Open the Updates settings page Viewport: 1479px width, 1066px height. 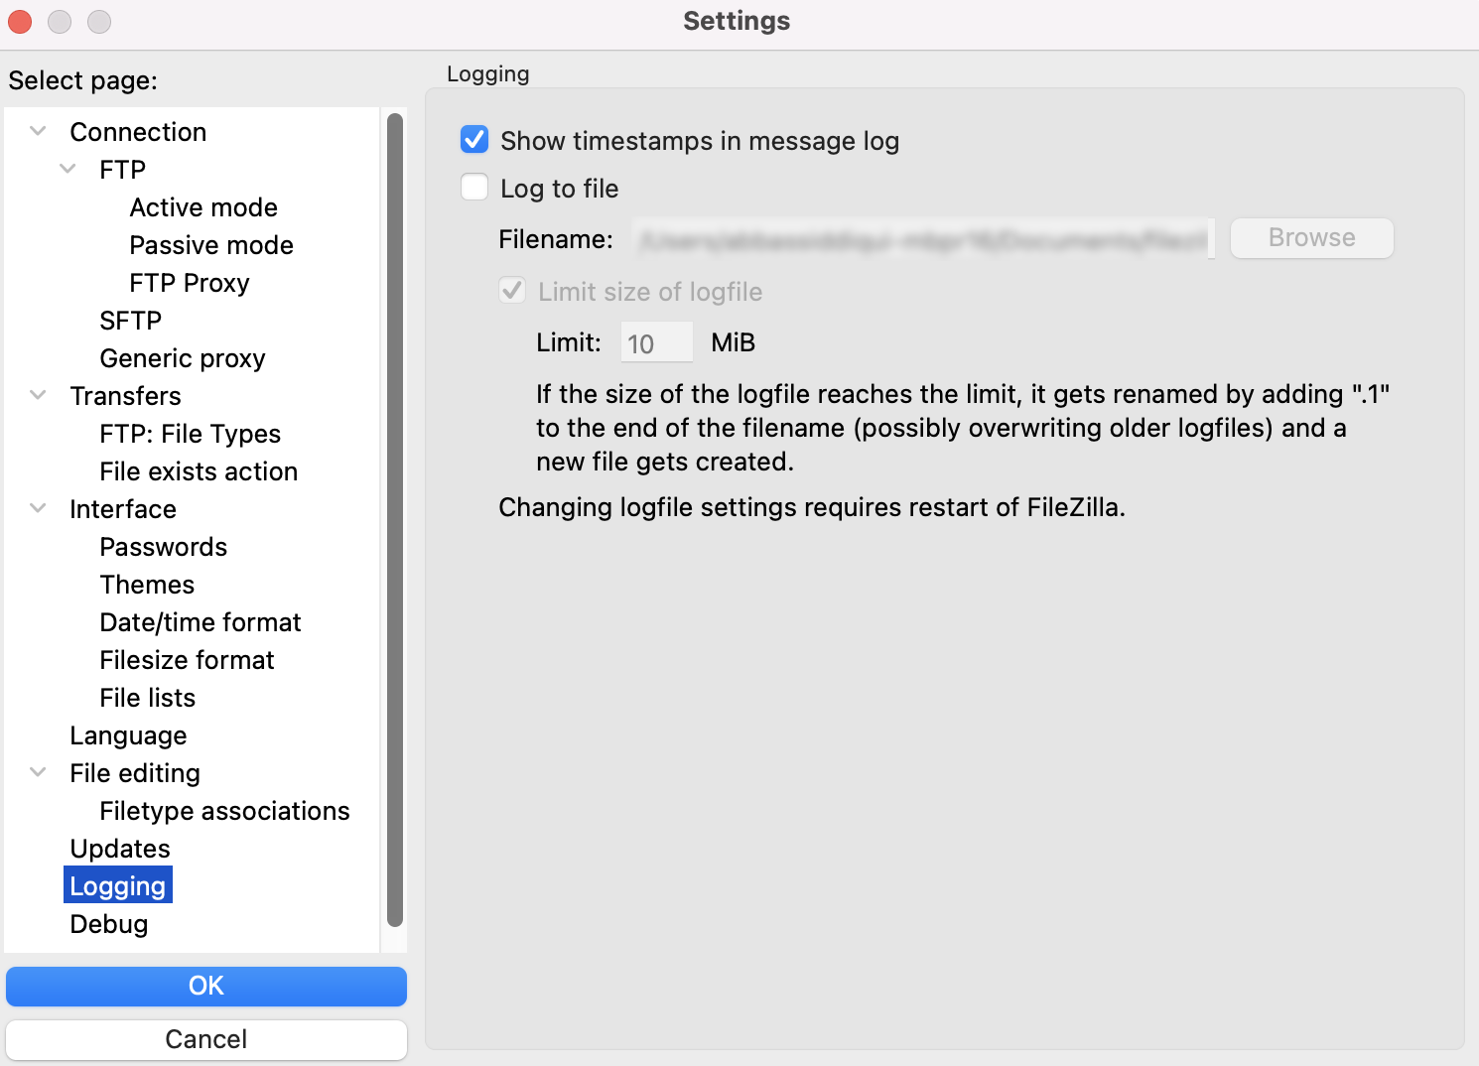[120, 849]
